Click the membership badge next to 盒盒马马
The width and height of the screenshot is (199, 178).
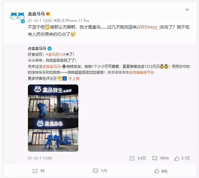(48, 14)
